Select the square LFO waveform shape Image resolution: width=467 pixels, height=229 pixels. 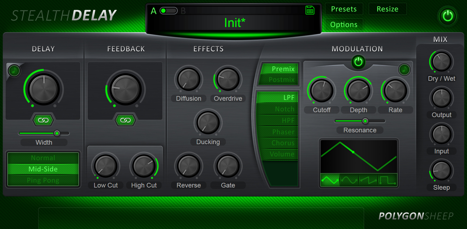[387, 180]
